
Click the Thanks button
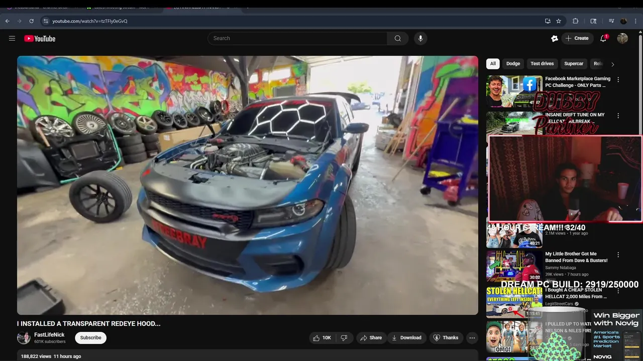(x=446, y=337)
